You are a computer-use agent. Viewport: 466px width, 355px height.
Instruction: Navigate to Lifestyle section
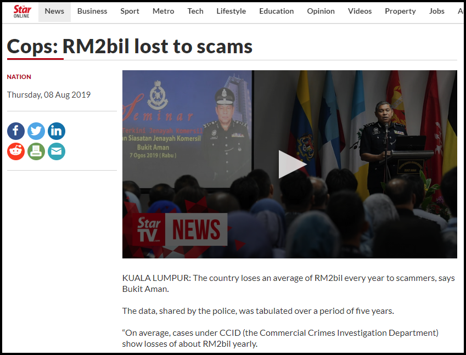(231, 12)
